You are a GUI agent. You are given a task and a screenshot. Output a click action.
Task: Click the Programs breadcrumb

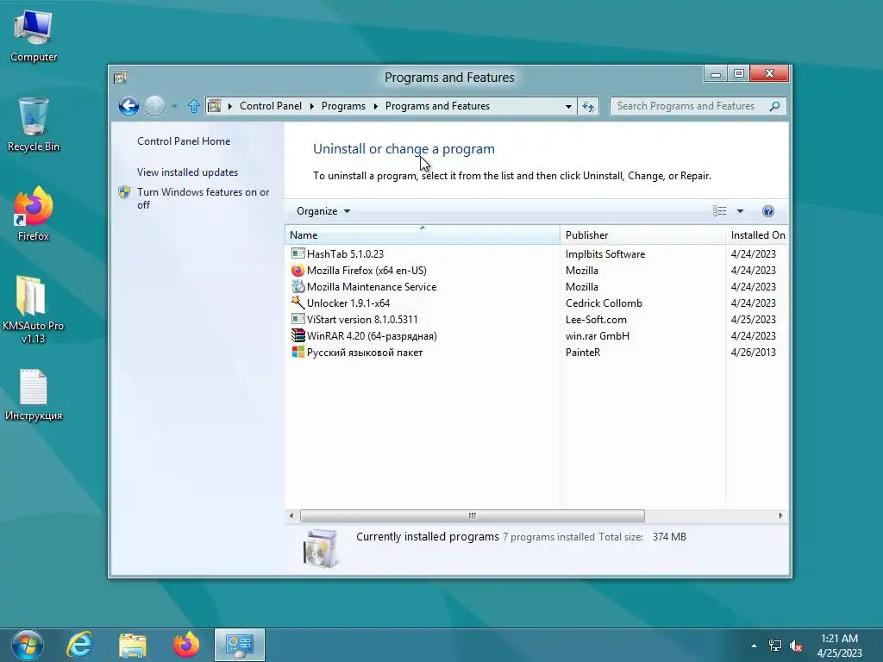tap(343, 106)
